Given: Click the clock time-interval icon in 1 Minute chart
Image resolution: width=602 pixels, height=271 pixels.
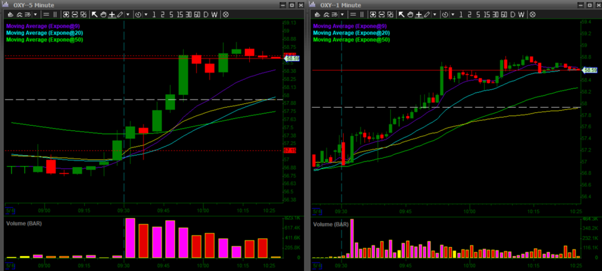Looking at the screenshot, I should pyautogui.click(x=445, y=13).
